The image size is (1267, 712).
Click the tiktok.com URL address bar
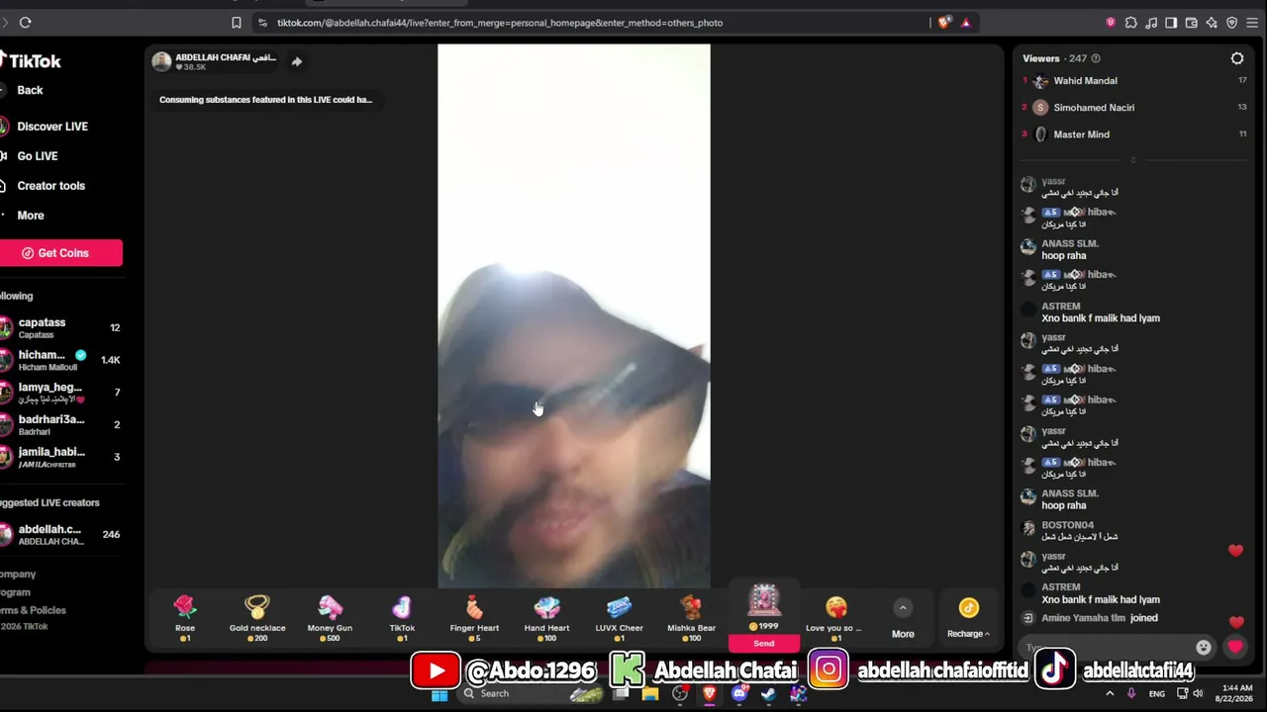pyautogui.click(x=500, y=22)
